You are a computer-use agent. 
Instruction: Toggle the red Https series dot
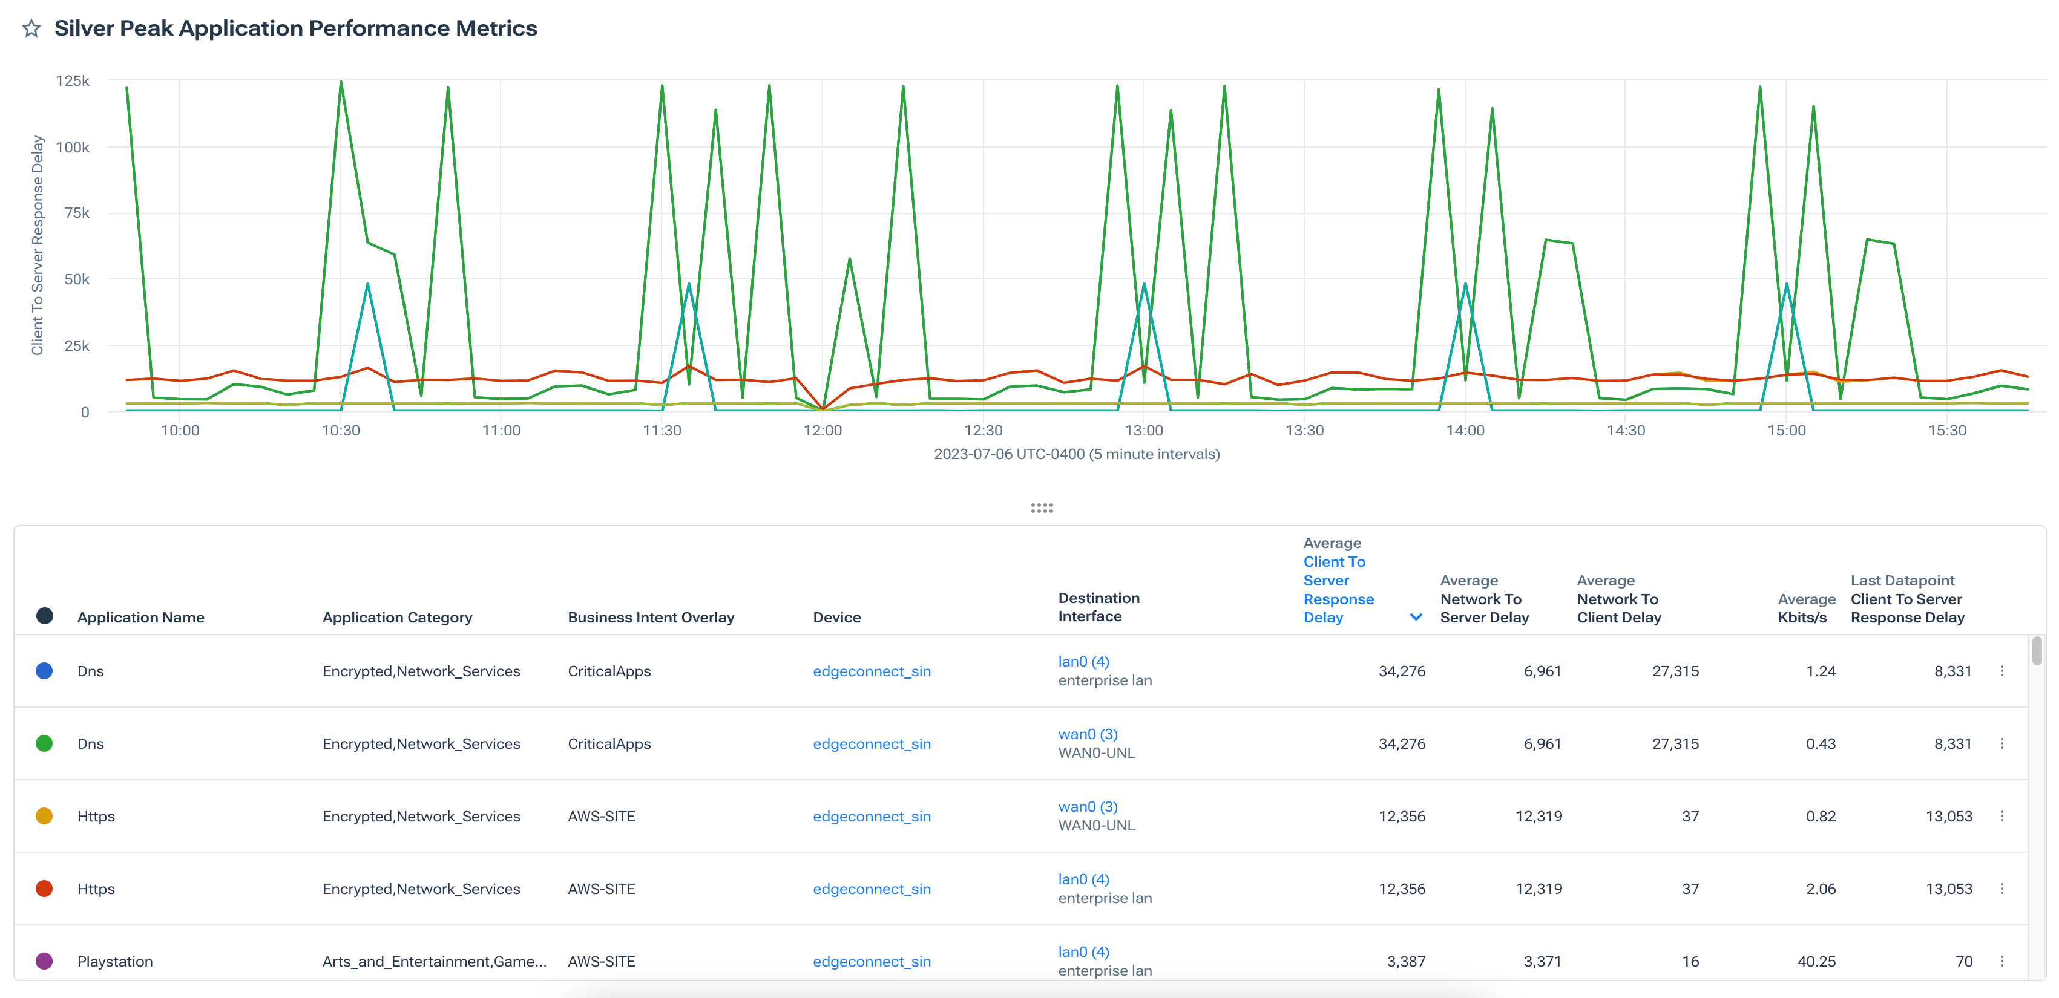[x=44, y=889]
